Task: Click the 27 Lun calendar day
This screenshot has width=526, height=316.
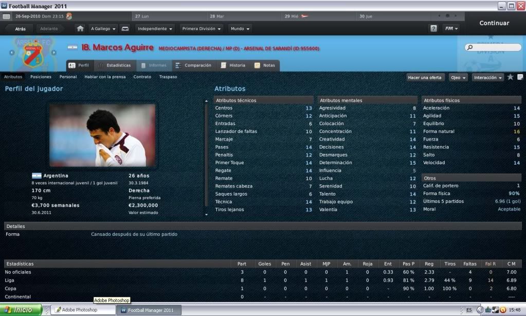Action: (x=169, y=16)
